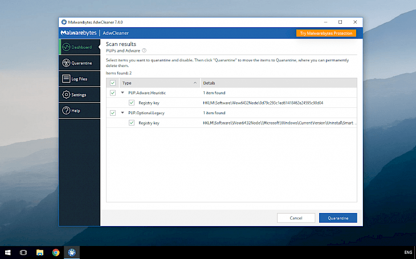The height and width of the screenshot is (259, 416).
Task: Click Try Malwarebytes Protection
Action: point(326,33)
